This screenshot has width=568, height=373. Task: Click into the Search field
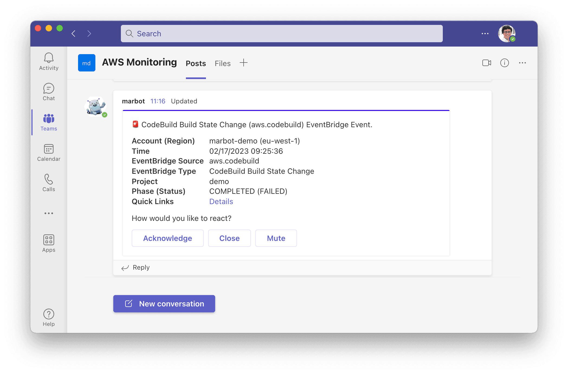282,34
